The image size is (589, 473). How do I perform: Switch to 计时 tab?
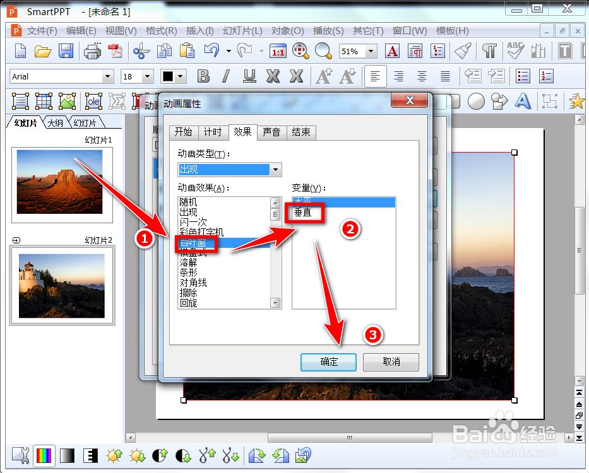[213, 132]
